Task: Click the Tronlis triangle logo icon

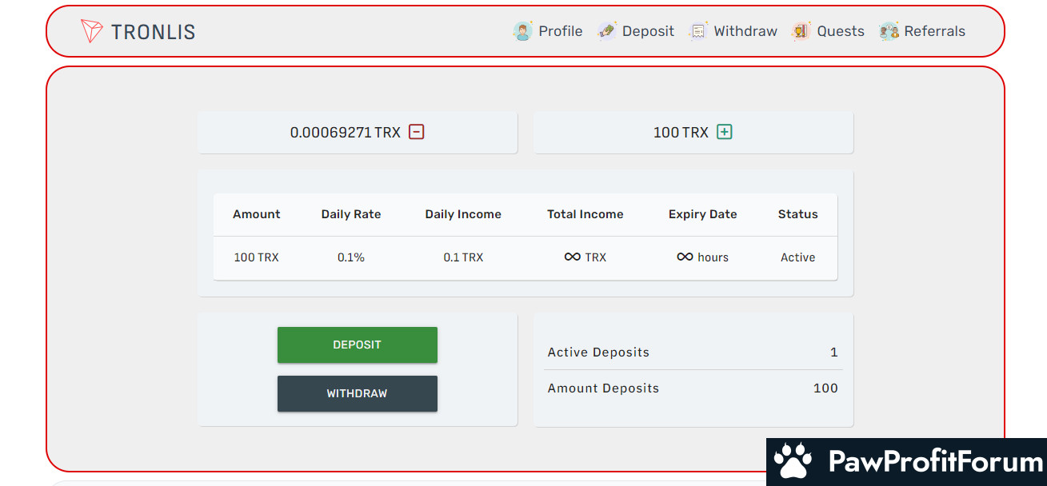Action: click(x=92, y=31)
